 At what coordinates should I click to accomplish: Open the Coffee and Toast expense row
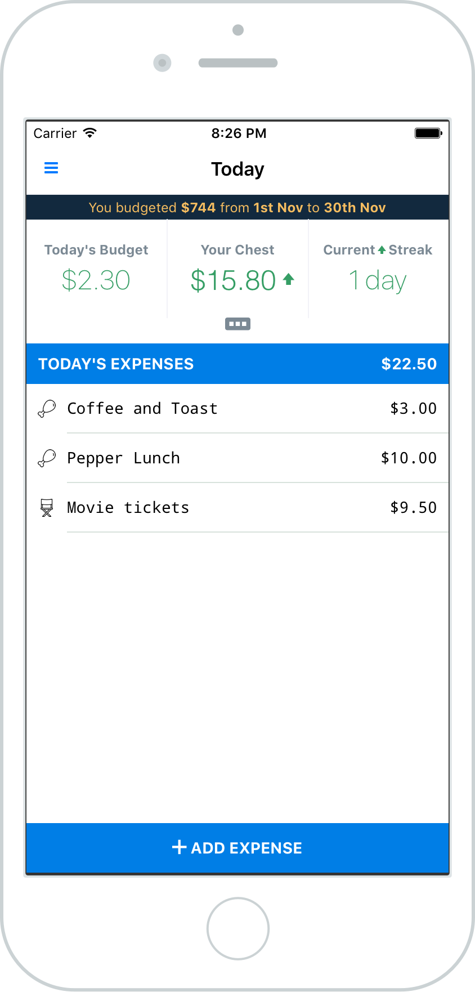237,409
